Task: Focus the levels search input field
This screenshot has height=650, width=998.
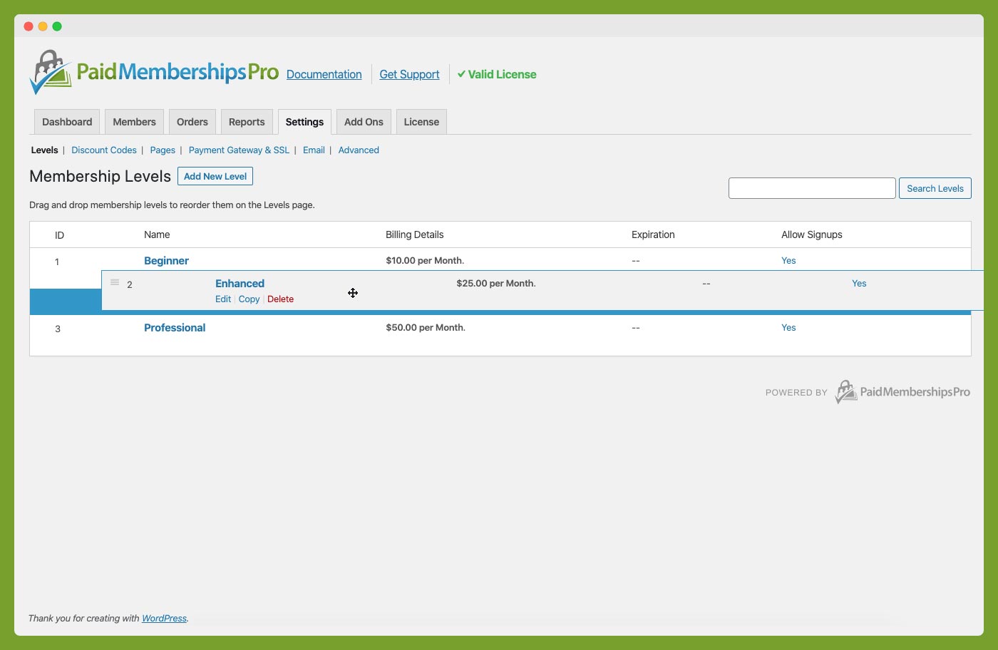Action: (x=812, y=188)
